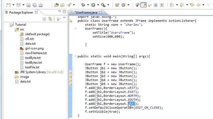Open the New Java Class dropdown arrow

pos(128,5)
